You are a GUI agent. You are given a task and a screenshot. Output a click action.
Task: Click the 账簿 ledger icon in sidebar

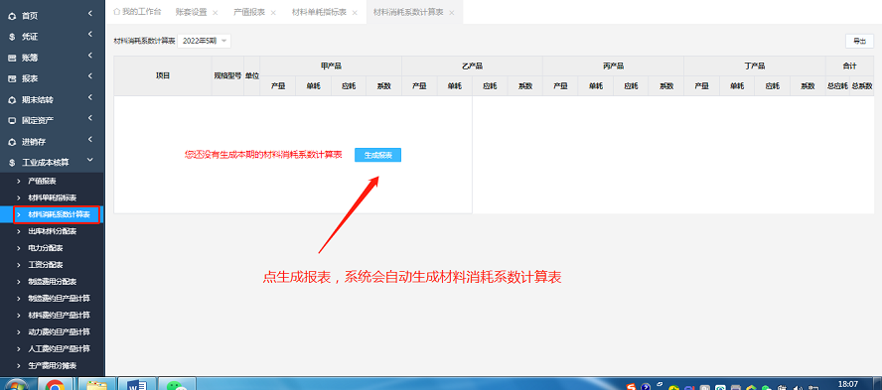pyautogui.click(x=12, y=58)
